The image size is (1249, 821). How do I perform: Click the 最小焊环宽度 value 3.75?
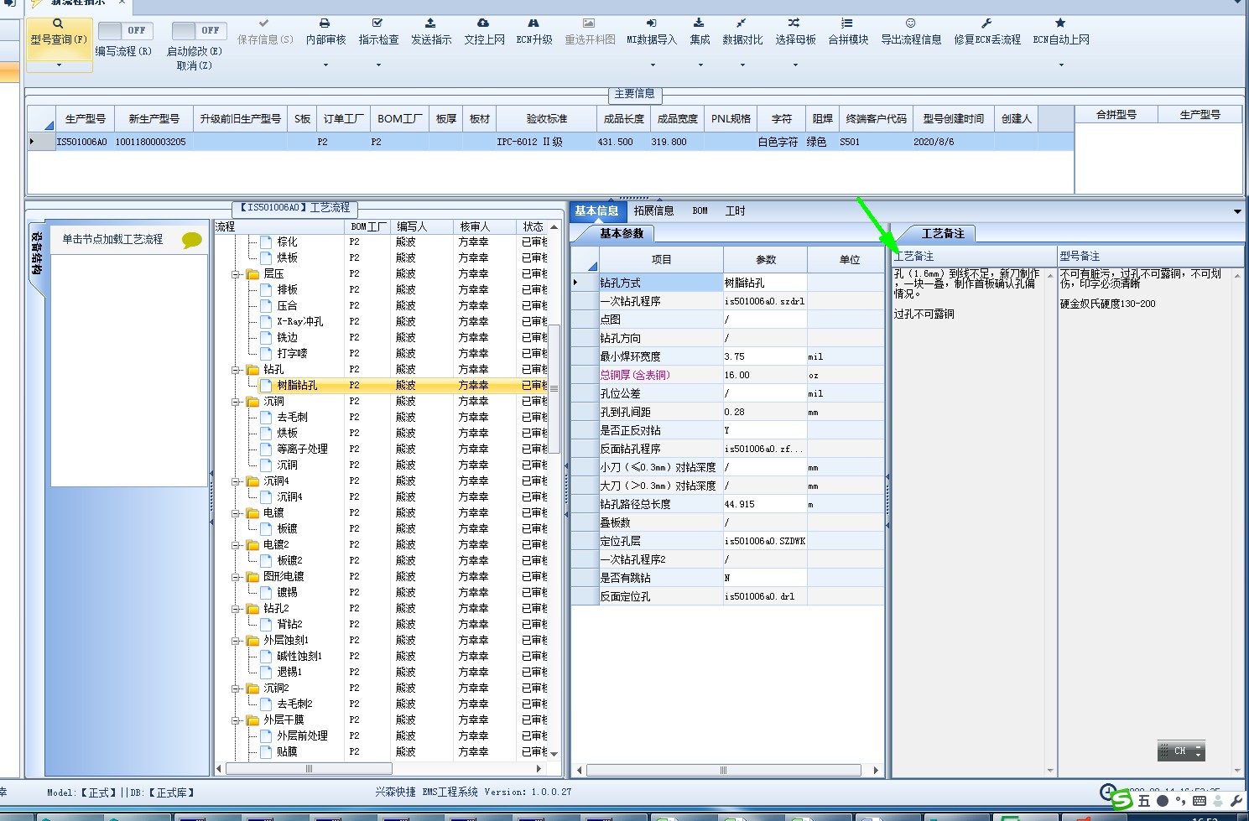765,356
